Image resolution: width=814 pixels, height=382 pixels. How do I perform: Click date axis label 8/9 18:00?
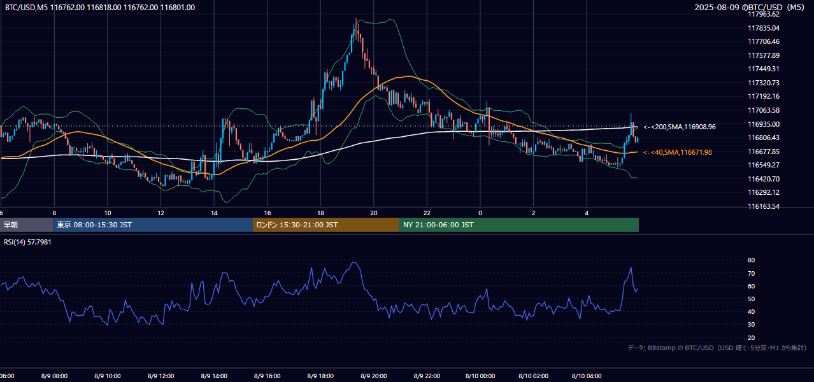tap(320, 376)
